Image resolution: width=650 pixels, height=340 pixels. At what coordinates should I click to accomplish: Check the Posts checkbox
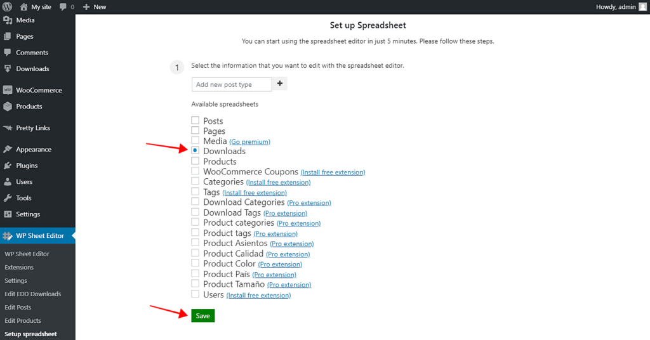[196, 120]
